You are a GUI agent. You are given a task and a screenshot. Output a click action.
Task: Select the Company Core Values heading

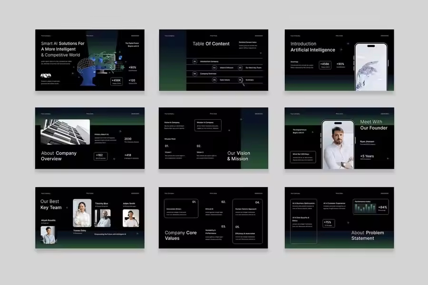180,235
